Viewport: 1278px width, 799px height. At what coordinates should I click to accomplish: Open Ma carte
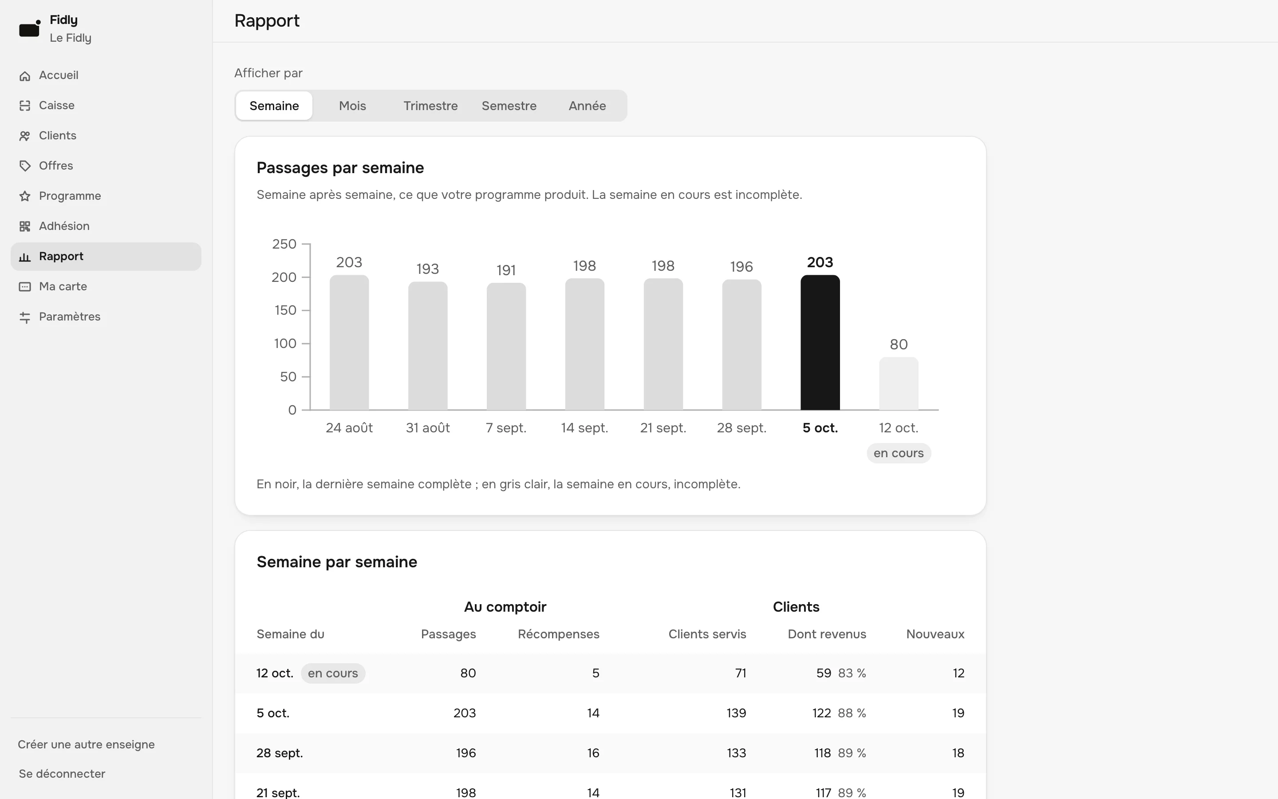point(106,286)
